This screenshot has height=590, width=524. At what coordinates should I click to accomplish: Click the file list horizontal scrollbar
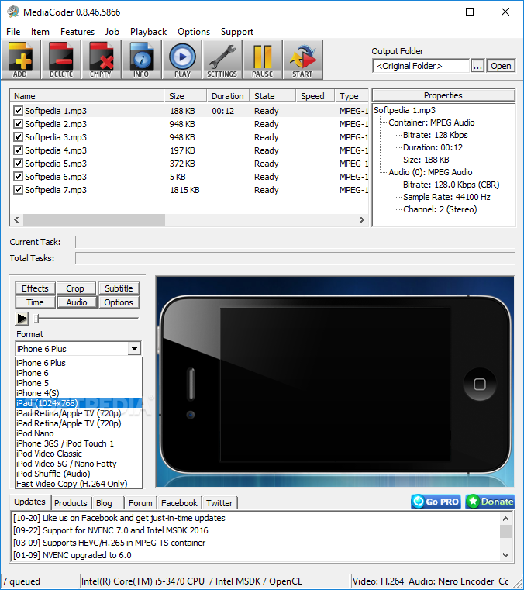(94, 219)
